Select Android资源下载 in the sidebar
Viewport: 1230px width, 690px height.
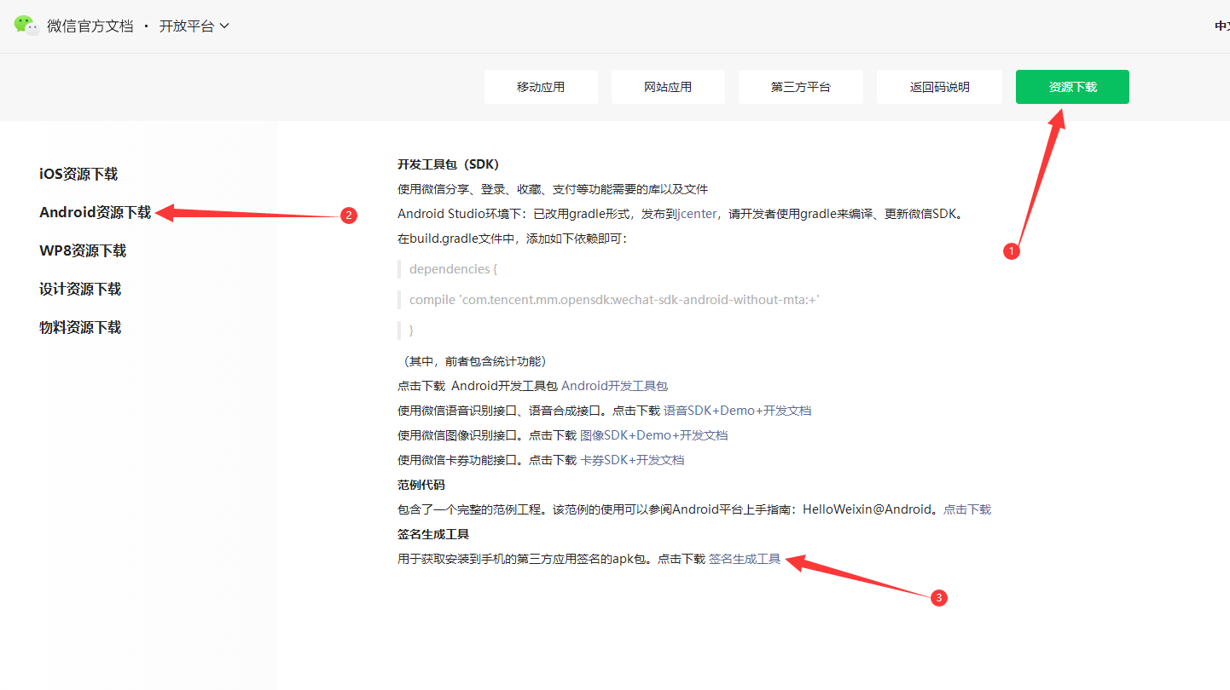tap(96, 213)
